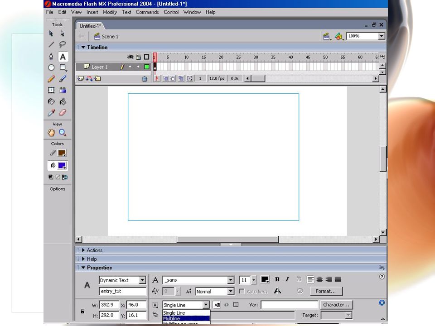Select the Brush tool
Viewport: 435px width, 326px height.
pos(63,79)
